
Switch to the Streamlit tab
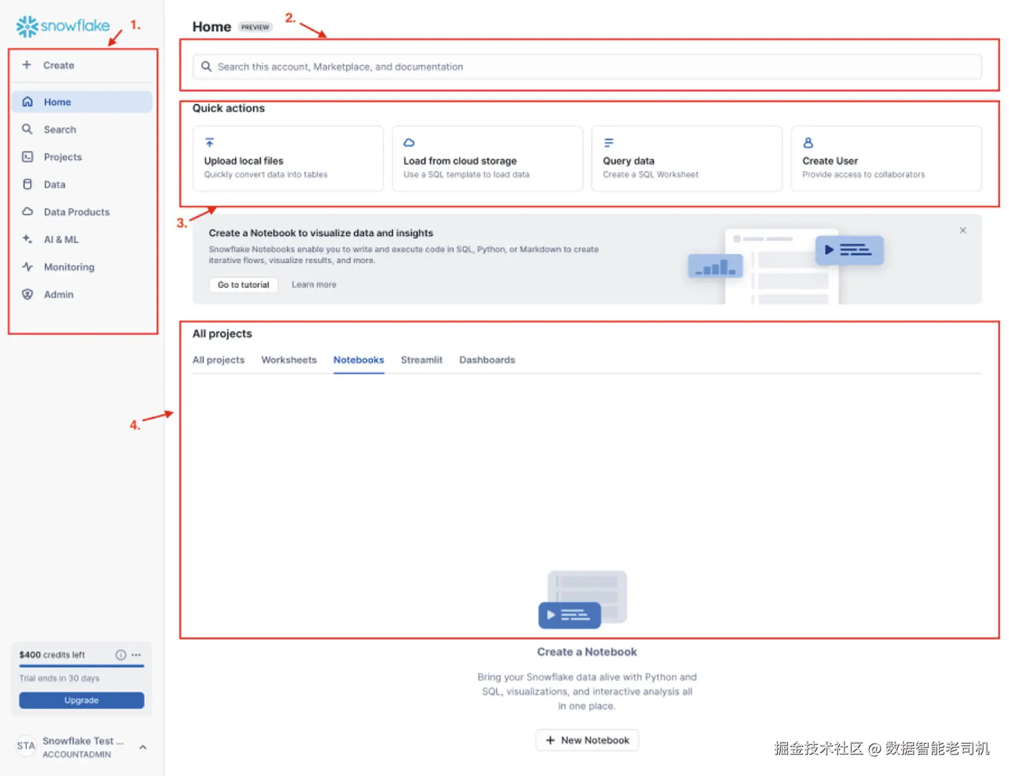[x=422, y=360]
